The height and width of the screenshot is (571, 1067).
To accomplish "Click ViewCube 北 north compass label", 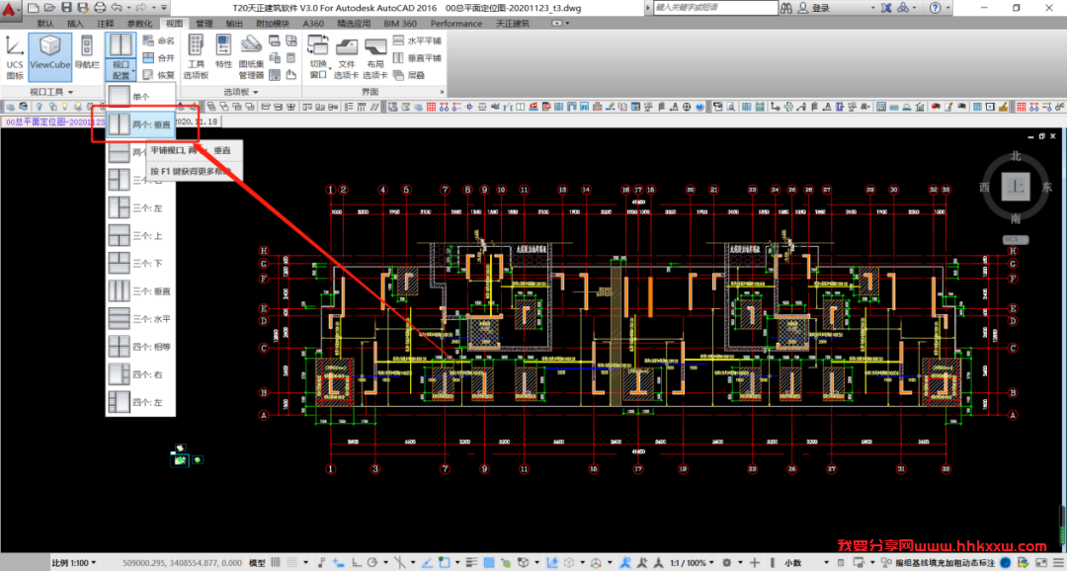I will pos(1016,156).
